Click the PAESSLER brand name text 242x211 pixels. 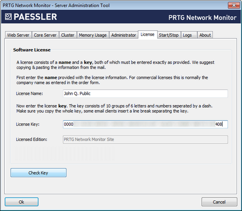[35, 17]
